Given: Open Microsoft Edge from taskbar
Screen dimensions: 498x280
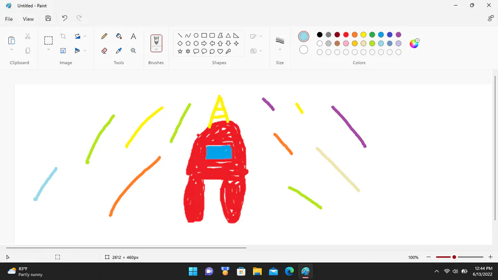Looking at the screenshot, I should pyautogui.click(x=289, y=272).
